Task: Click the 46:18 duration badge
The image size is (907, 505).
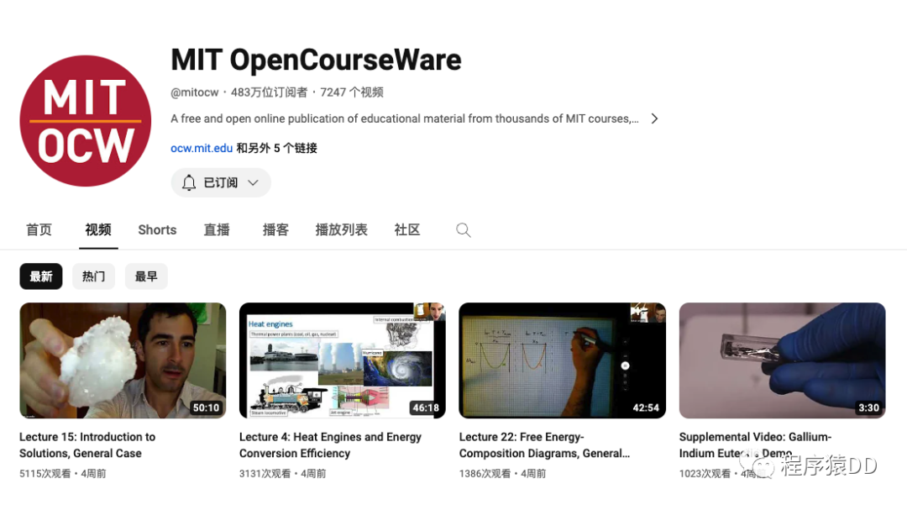Action: [426, 408]
